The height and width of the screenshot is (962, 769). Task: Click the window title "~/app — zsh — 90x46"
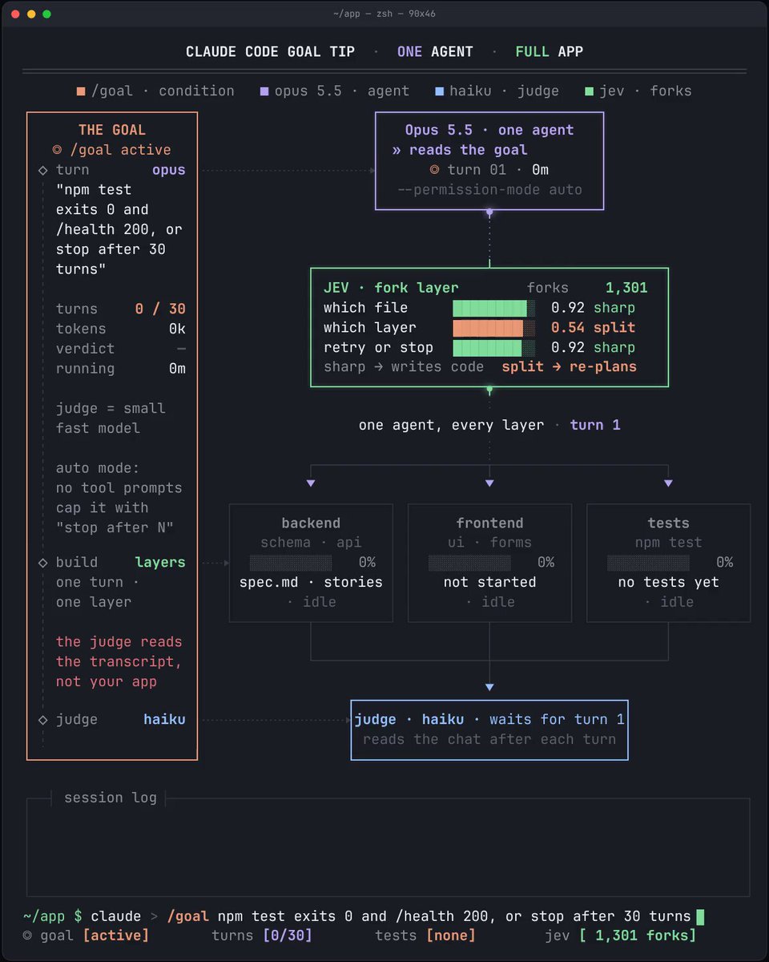click(384, 14)
